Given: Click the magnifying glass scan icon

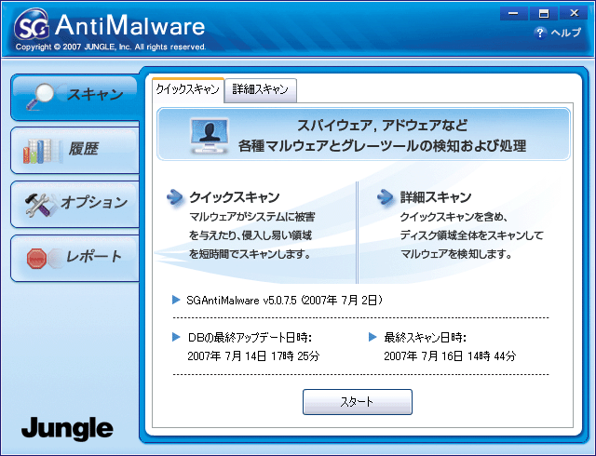Looking at the screenshot, I should click(40, 96).
